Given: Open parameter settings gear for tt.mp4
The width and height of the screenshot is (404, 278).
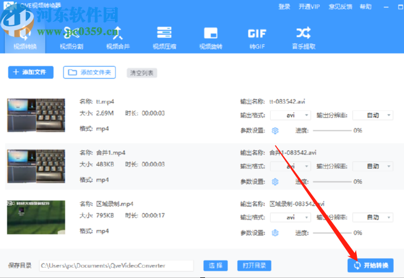Looking at the screenshot, I should coord(275,131).
